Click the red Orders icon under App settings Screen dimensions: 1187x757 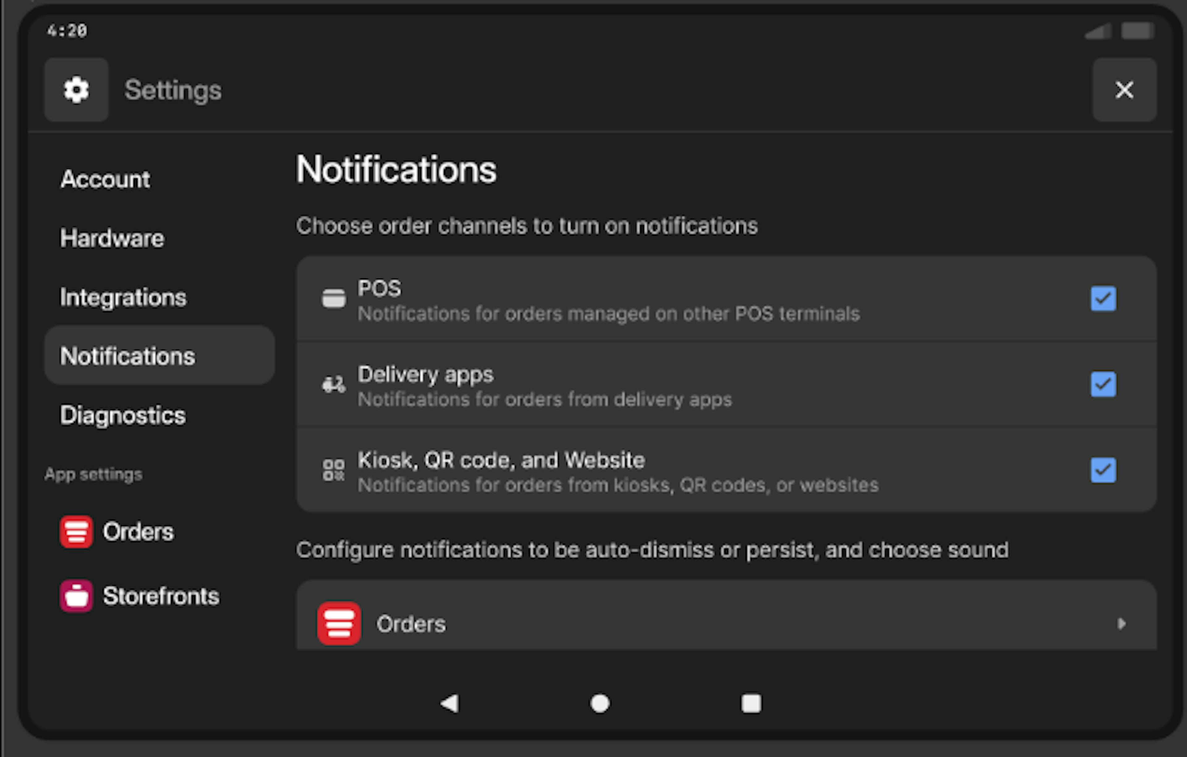pos(76,532)
